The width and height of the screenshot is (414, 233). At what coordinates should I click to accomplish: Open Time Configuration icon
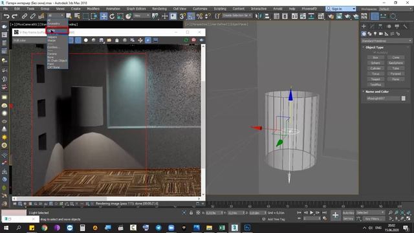pos(325,219)
